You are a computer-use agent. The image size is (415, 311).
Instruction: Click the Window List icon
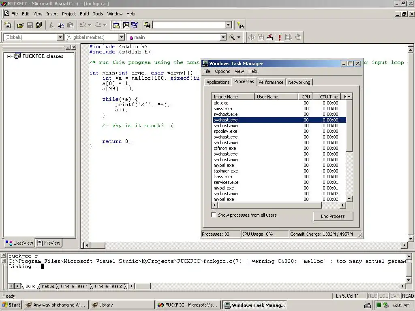click(x=135, y=25)
